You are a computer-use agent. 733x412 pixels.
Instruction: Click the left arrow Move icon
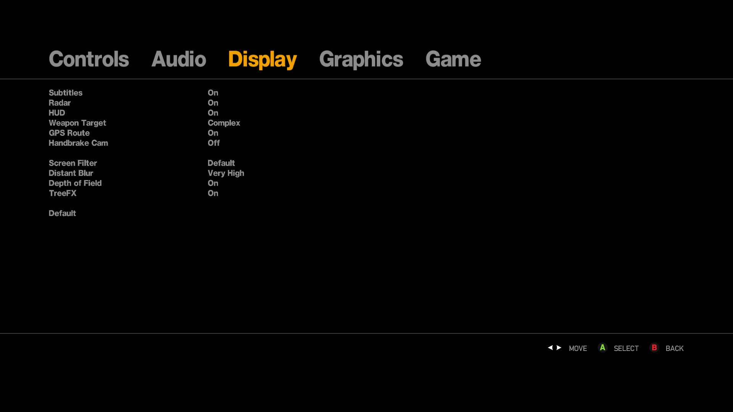(551, 348)
